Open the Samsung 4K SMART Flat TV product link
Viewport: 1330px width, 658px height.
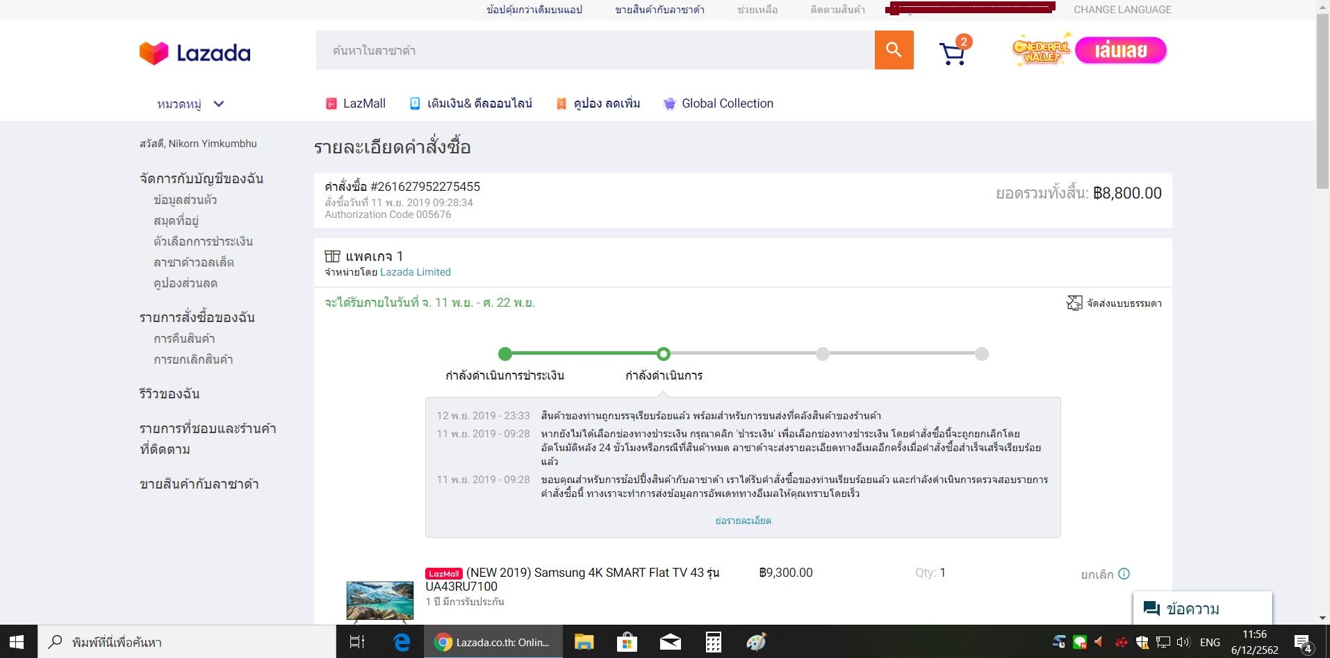[572, 580]
